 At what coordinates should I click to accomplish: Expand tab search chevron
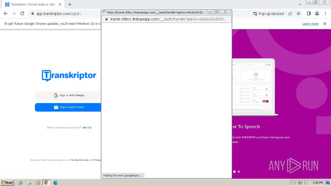300,4
